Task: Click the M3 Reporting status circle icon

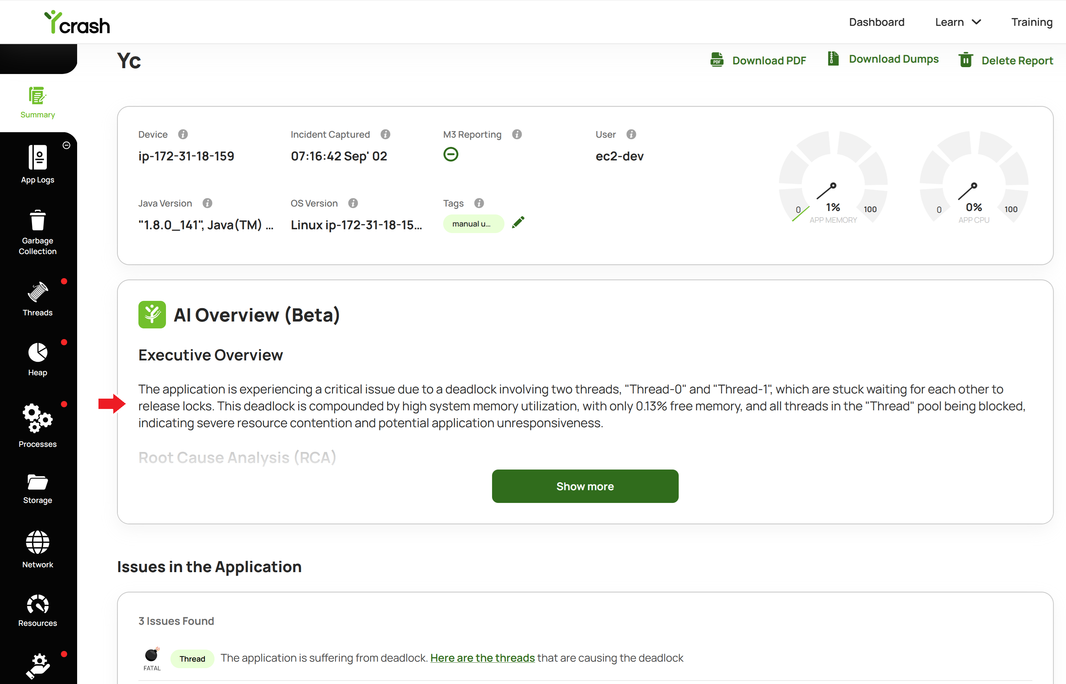Action: click(451, 155)
